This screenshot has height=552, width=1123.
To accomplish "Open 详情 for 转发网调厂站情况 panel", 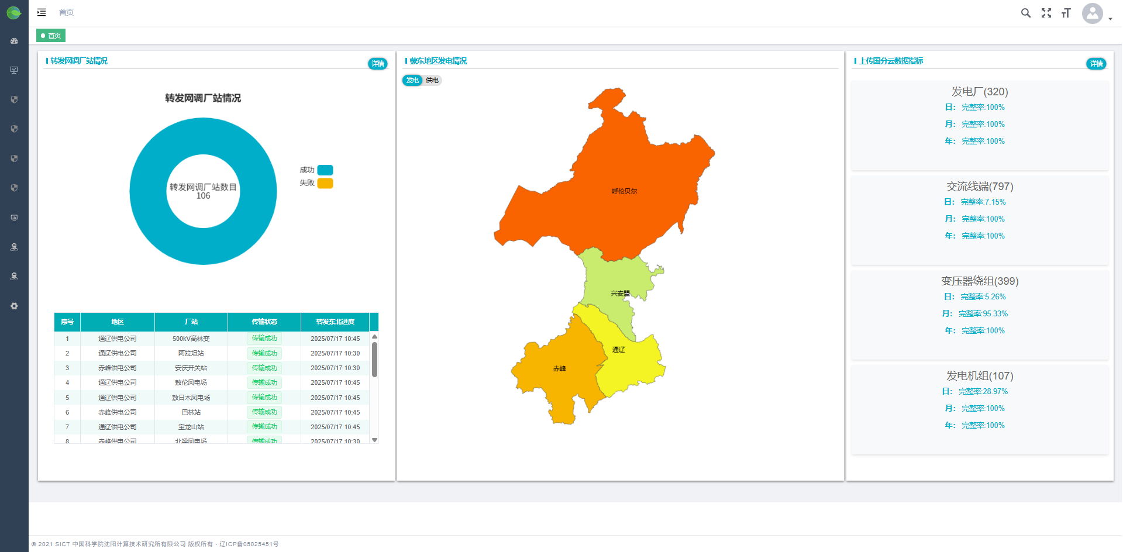I will pos(377,64).
